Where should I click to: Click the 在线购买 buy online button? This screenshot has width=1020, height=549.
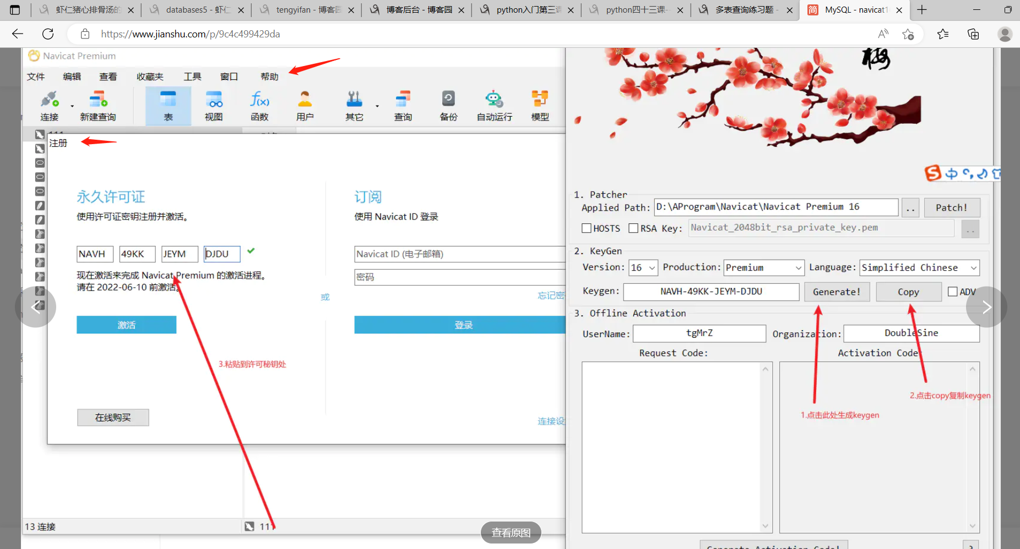[x=113, y=418]
